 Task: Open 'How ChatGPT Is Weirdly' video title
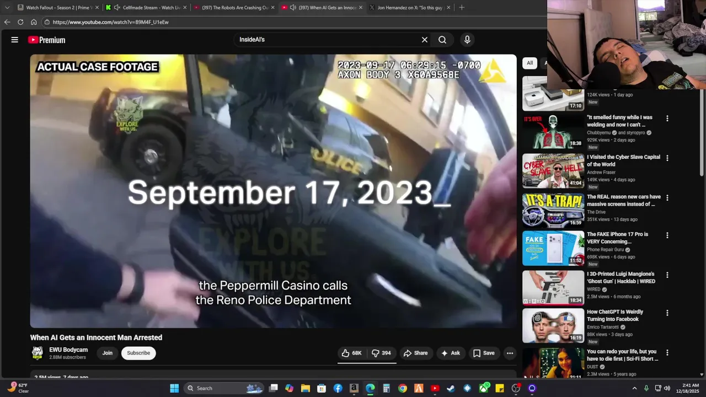coord(615,315)
